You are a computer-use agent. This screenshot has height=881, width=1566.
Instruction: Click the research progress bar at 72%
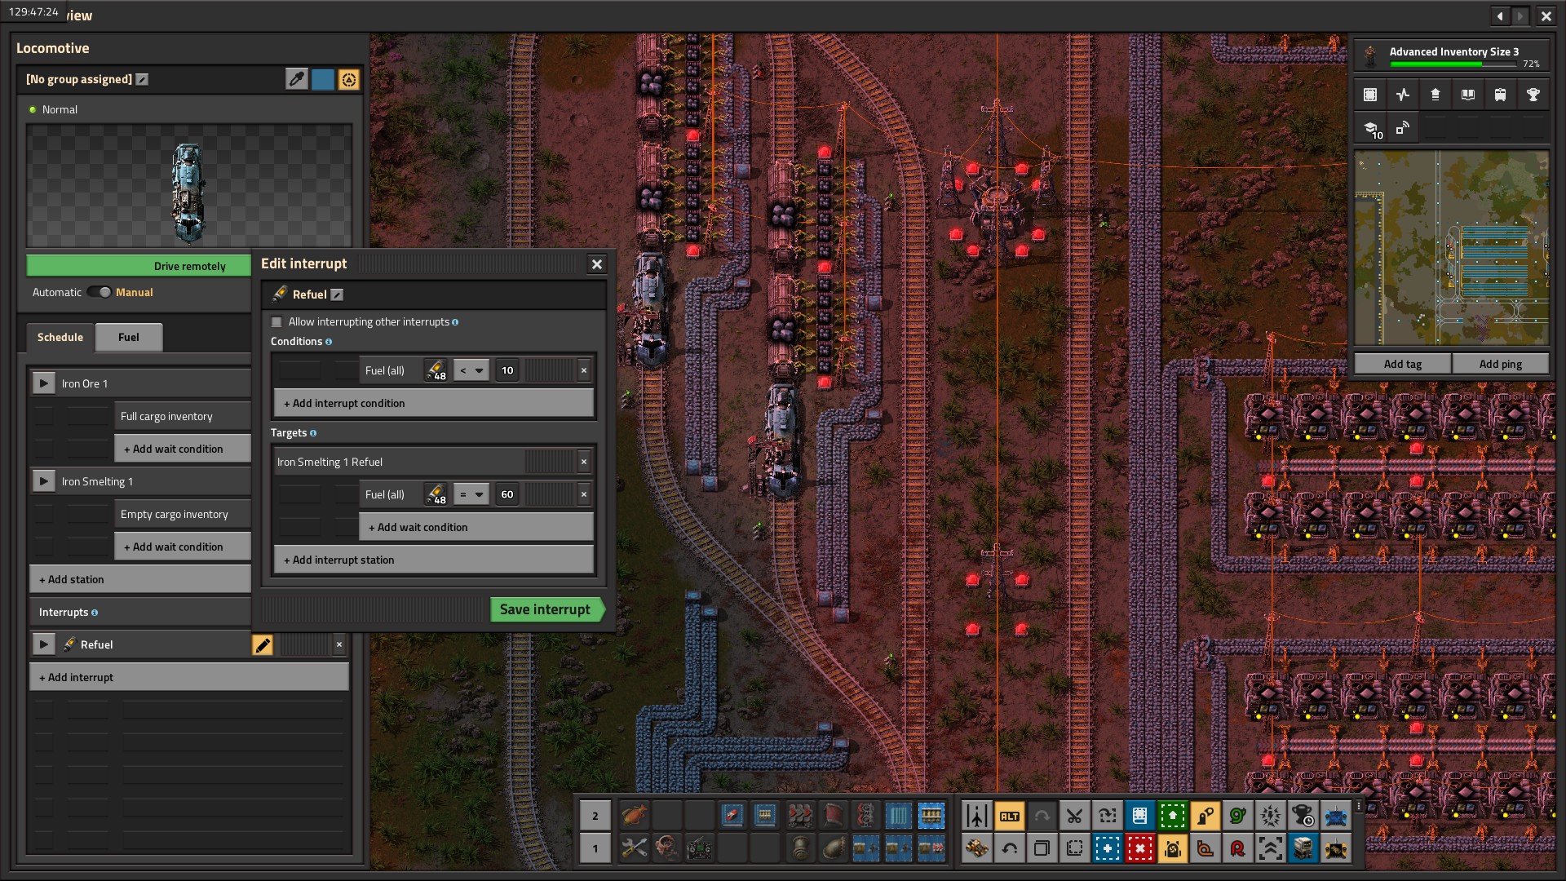pos(1452,64)
